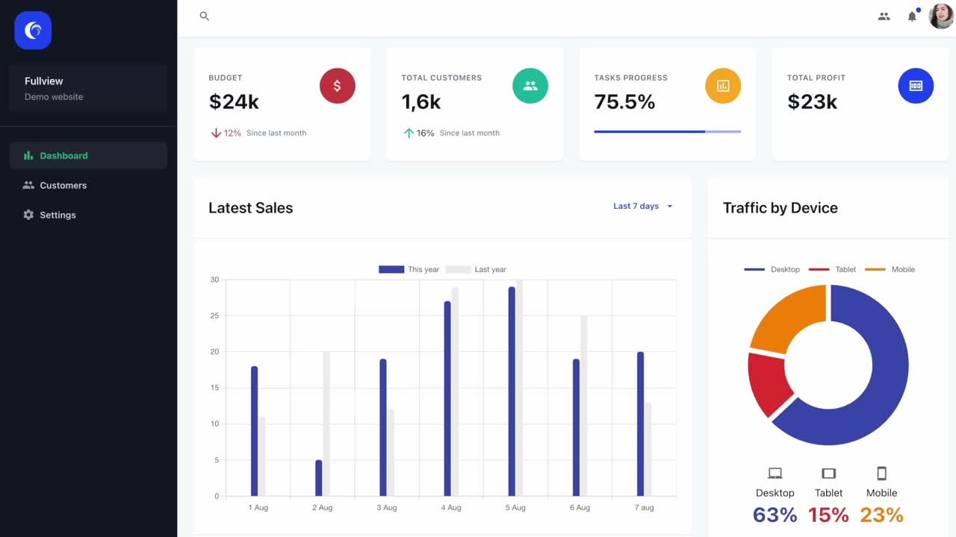Select the Dashboard sidebar item

pyautogui.click(x=63, y=156)
